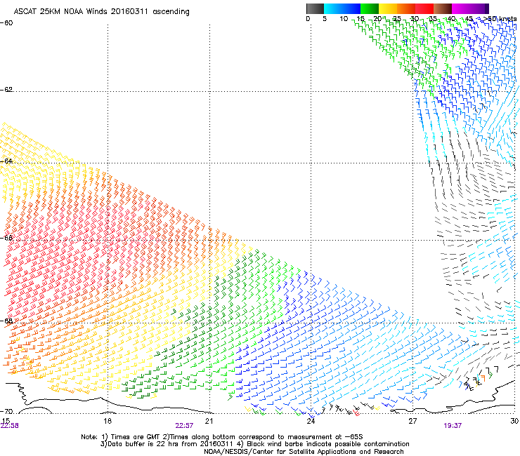This screenshot has height=456, width=520.
Task: Click the note line 'Times are GMT'
Action: click(136, 437)
